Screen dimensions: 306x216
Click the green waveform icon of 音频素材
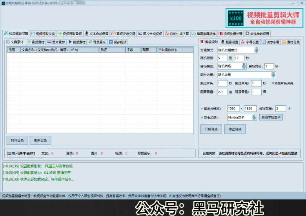29,42
